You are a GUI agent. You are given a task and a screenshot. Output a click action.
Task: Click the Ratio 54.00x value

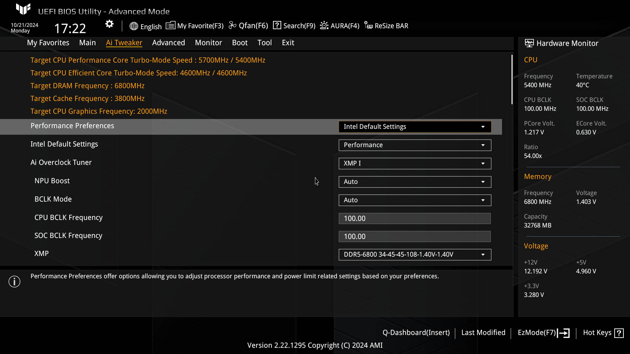533,156
